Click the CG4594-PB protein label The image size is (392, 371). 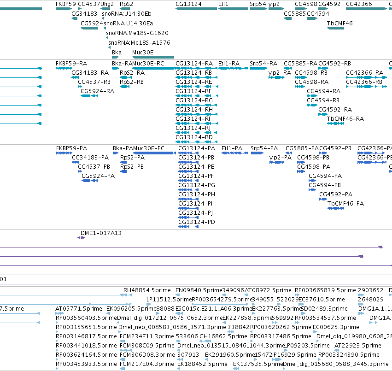click(325, 185)
